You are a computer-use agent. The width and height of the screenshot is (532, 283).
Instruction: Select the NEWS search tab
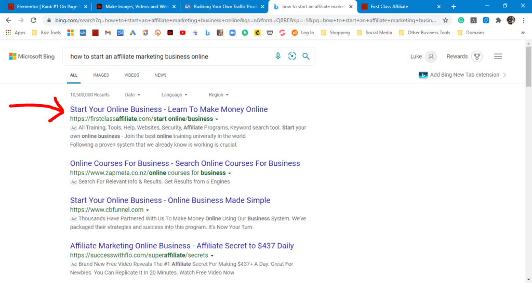161,75
